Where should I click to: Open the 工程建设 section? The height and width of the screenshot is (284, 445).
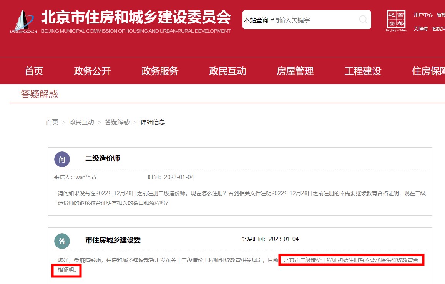pos(362,71)
